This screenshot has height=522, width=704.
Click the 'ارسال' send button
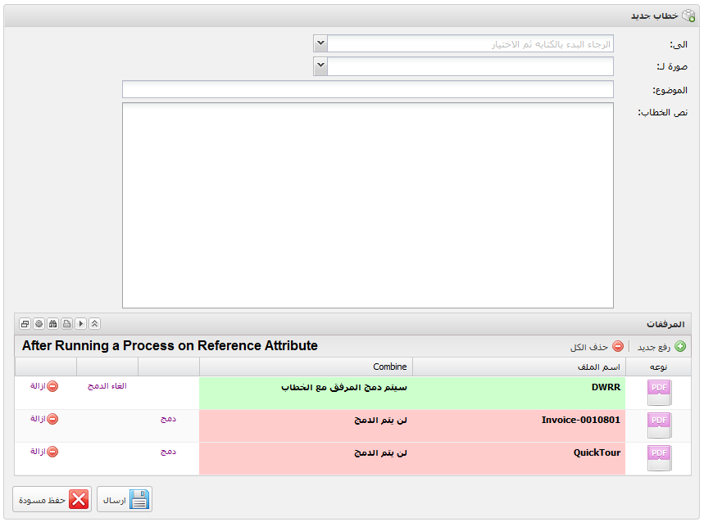[x=125, y=499]
